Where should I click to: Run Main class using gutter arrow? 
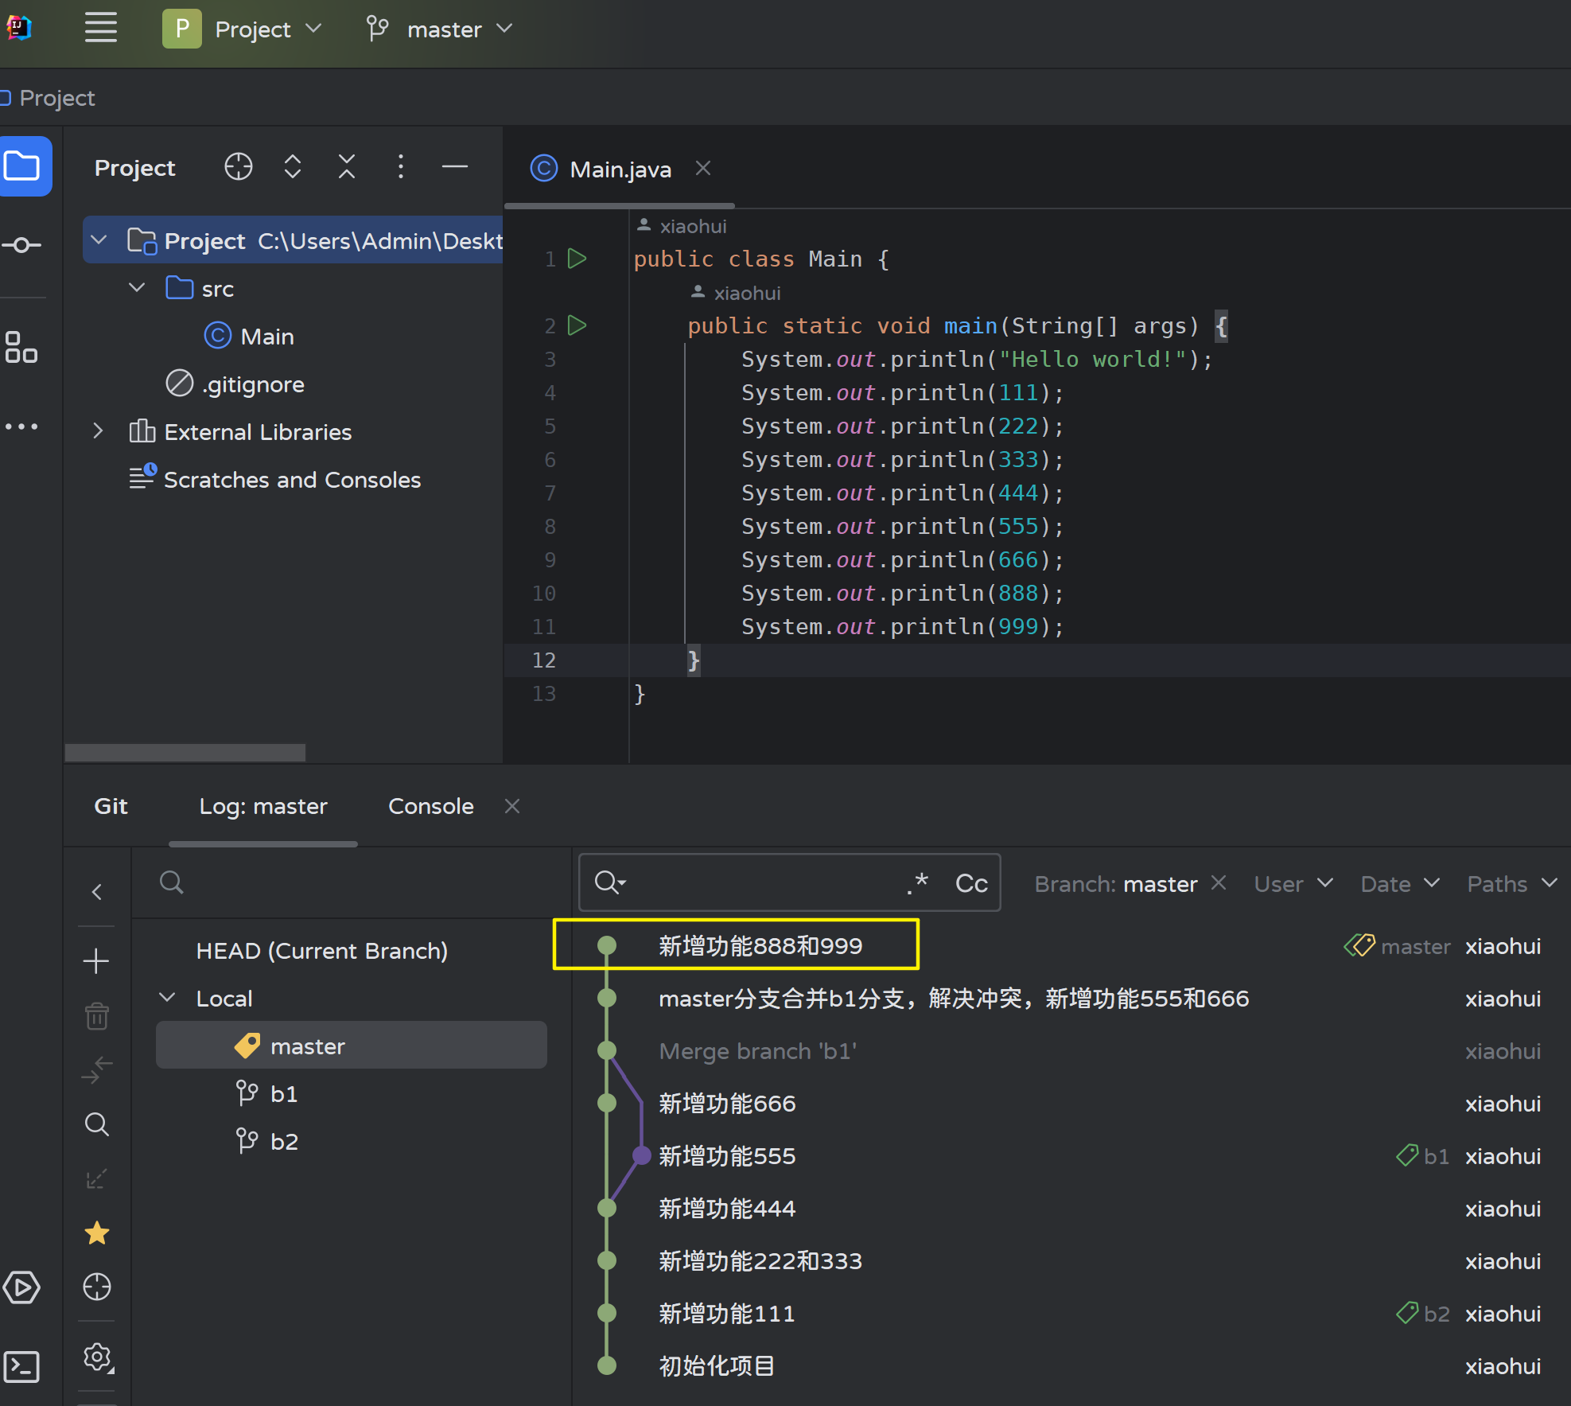(577, 259)
